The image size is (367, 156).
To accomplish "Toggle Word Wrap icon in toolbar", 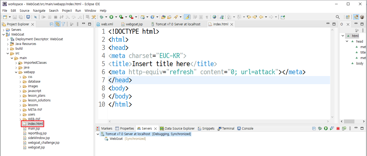I will (195, 17).
